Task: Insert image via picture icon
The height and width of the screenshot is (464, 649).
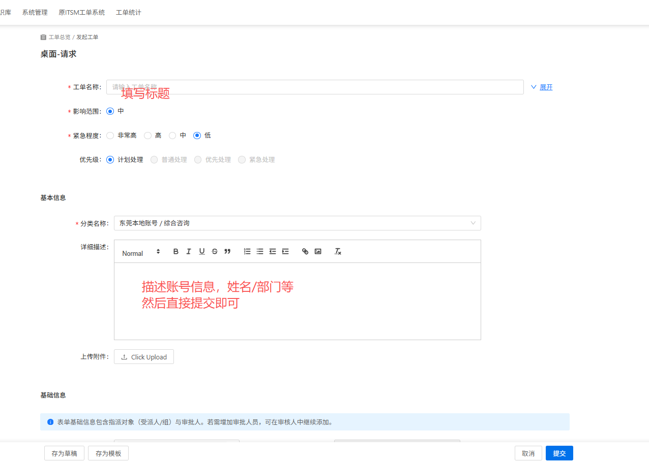Action: pyautogui.click(x=318, y=251)
